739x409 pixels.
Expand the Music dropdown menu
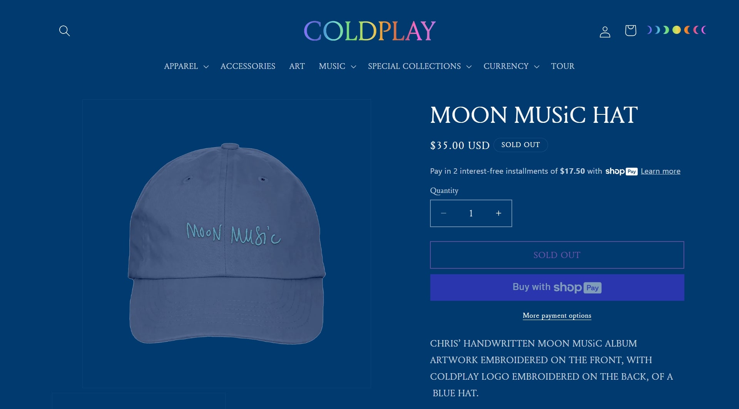(337, 66)
